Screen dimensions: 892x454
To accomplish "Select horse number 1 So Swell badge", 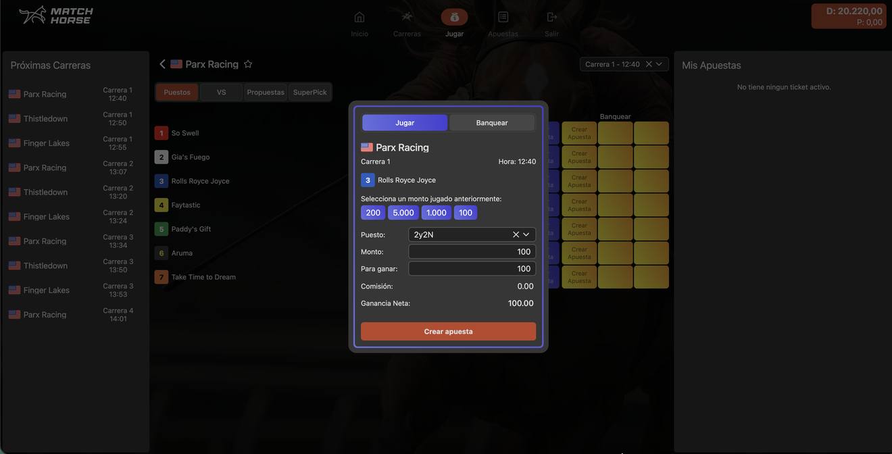I will 161,133.
